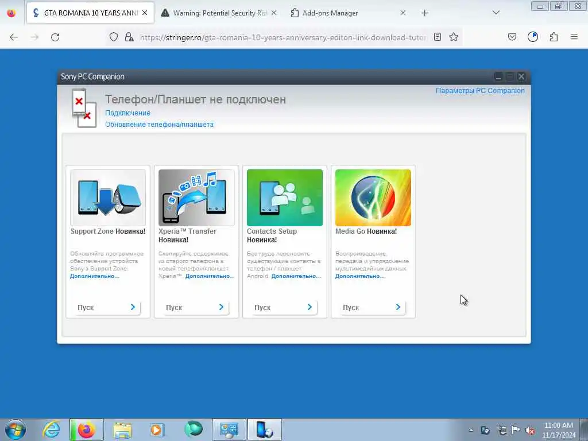588x441 pixels.
Task: Open Windows Explorer folder in taskbar
Action: click(122, 430)
